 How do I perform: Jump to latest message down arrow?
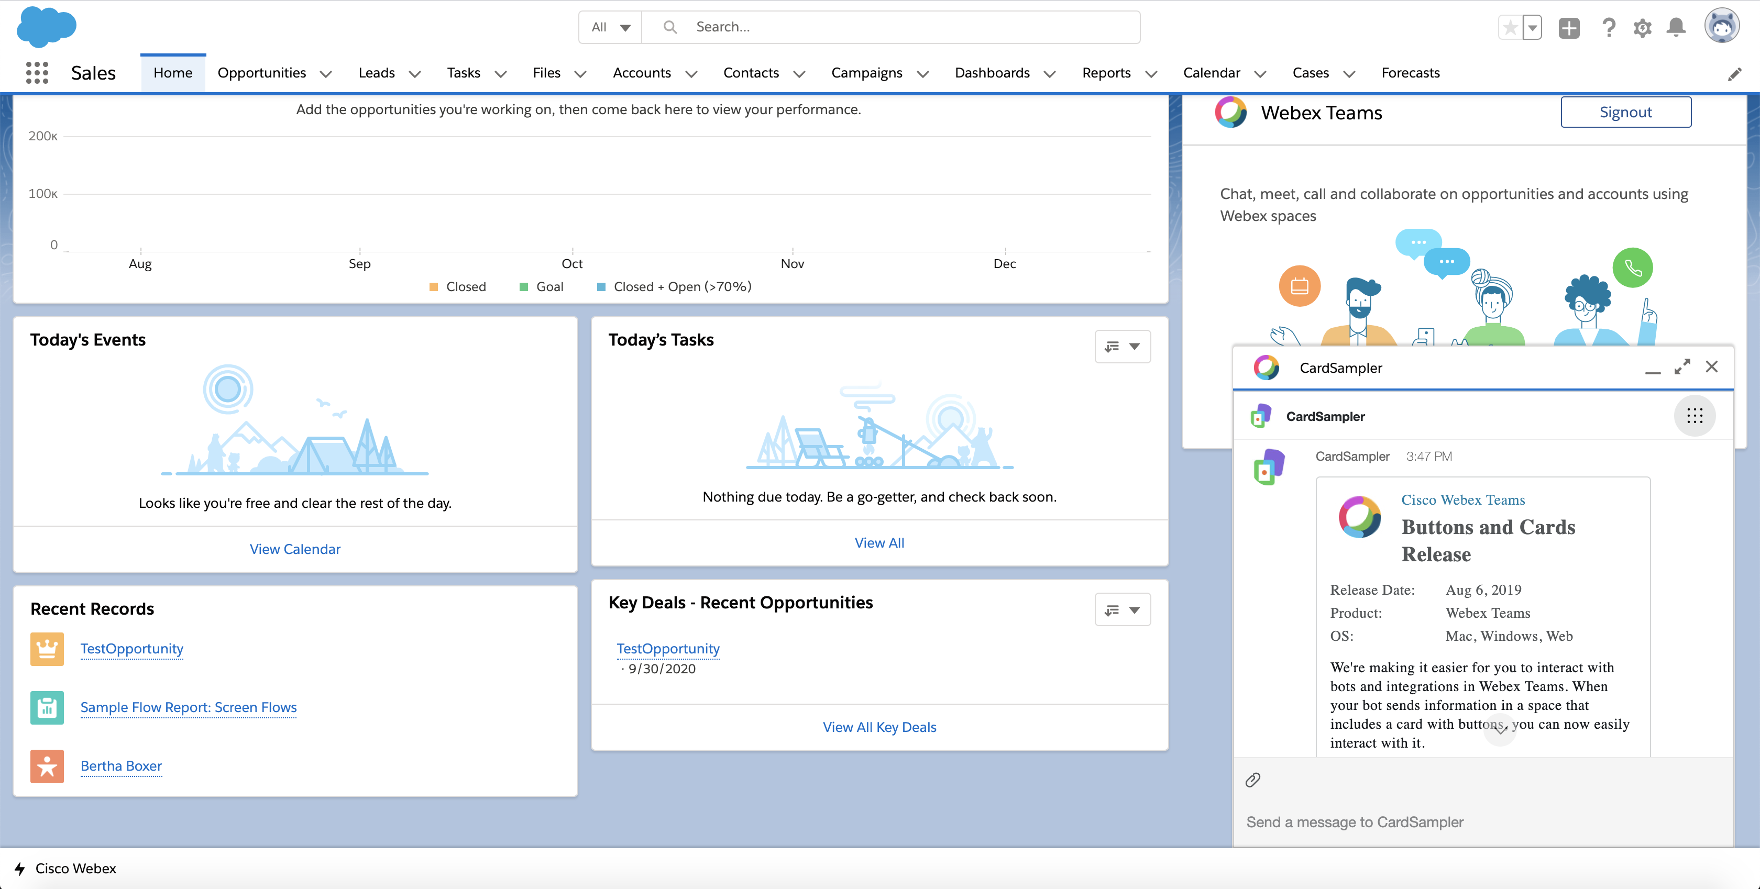coord(1500,729)
